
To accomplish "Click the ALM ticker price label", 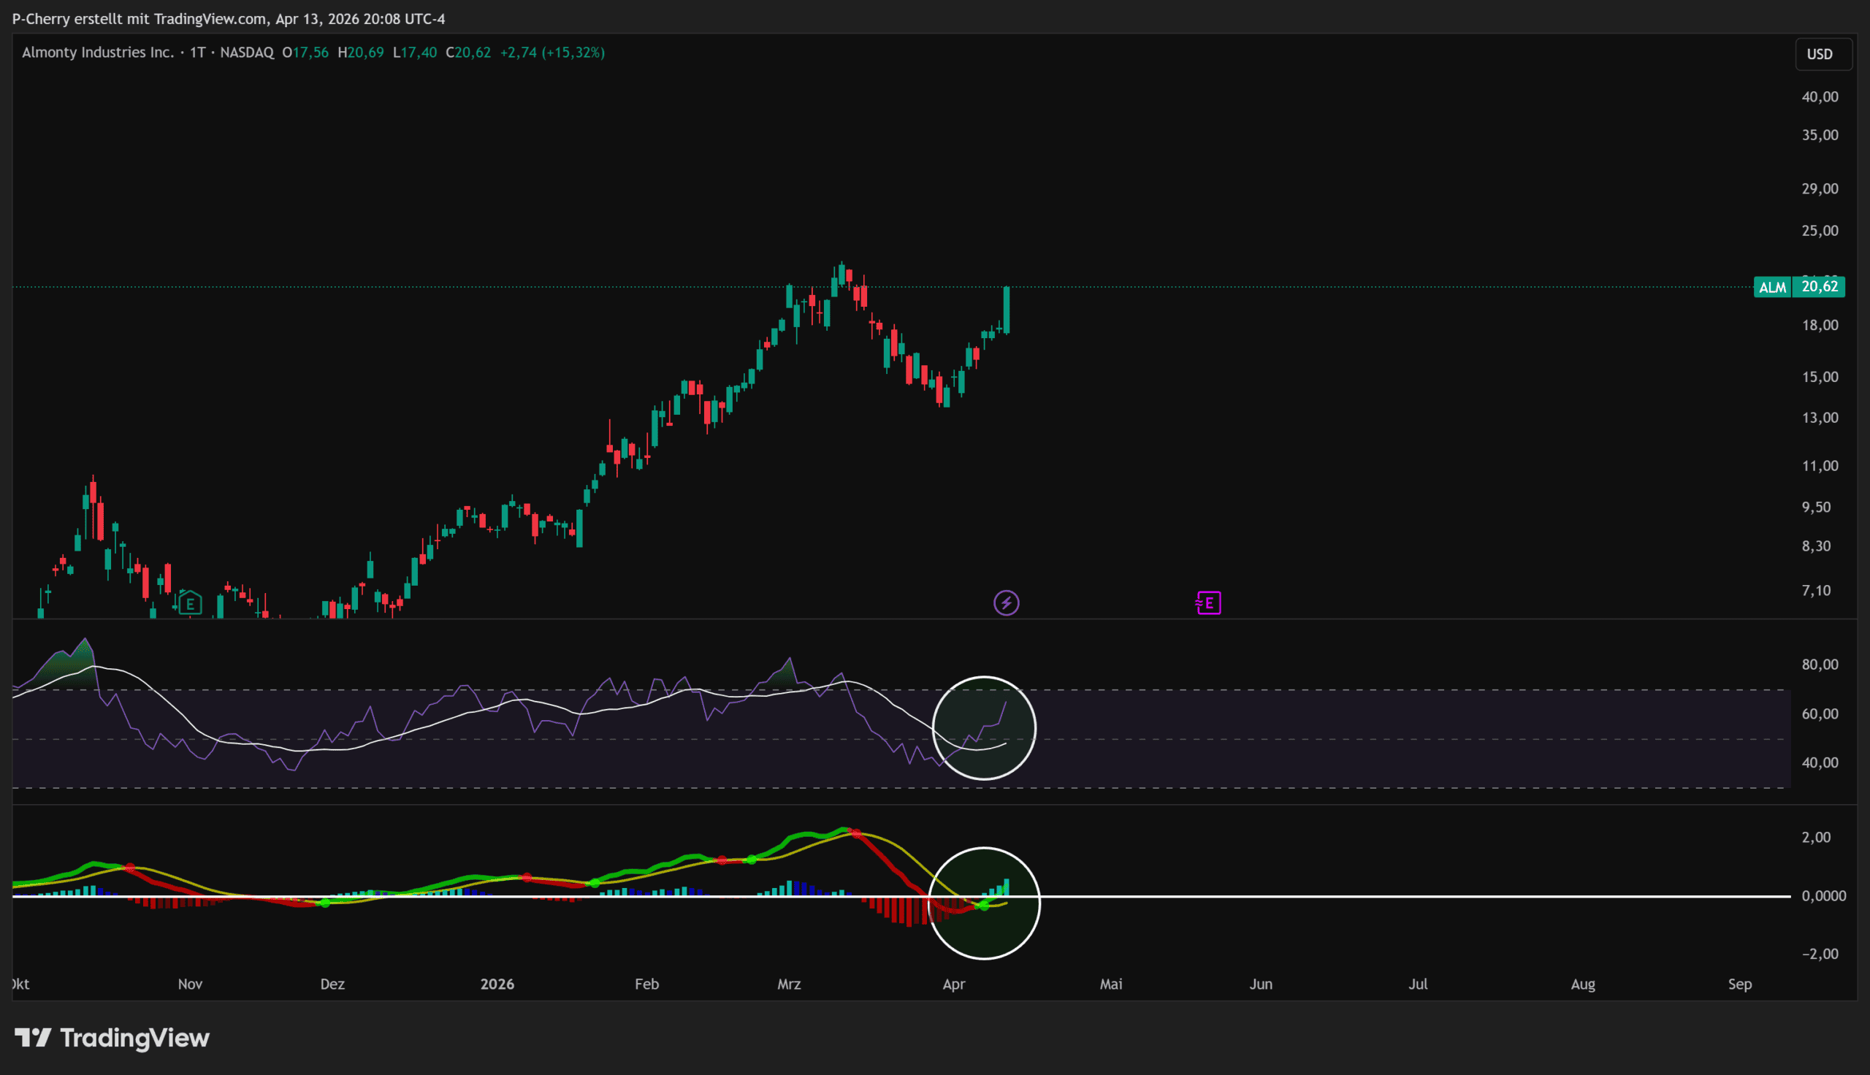I will (1772, 287).
